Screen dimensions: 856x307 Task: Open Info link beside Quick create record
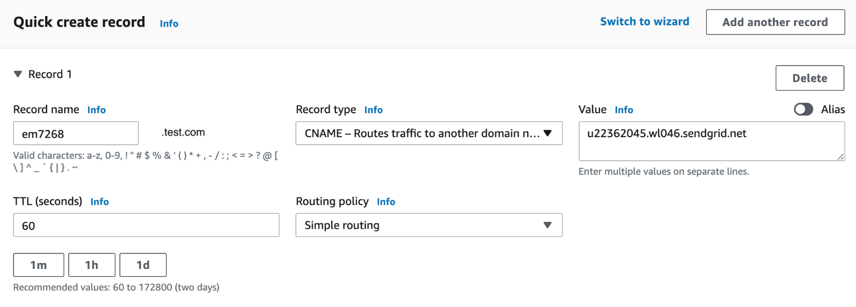coord(169,24)
